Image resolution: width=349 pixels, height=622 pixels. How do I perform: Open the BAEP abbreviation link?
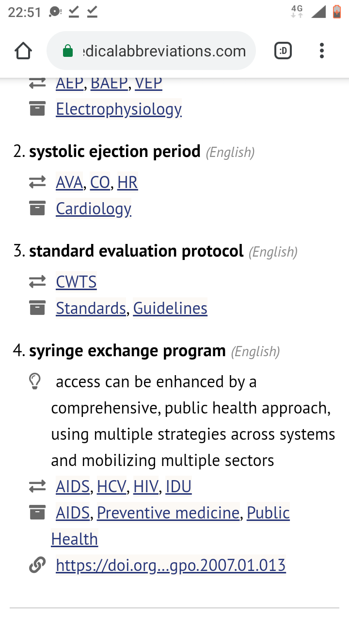click(x=109, y=83)
